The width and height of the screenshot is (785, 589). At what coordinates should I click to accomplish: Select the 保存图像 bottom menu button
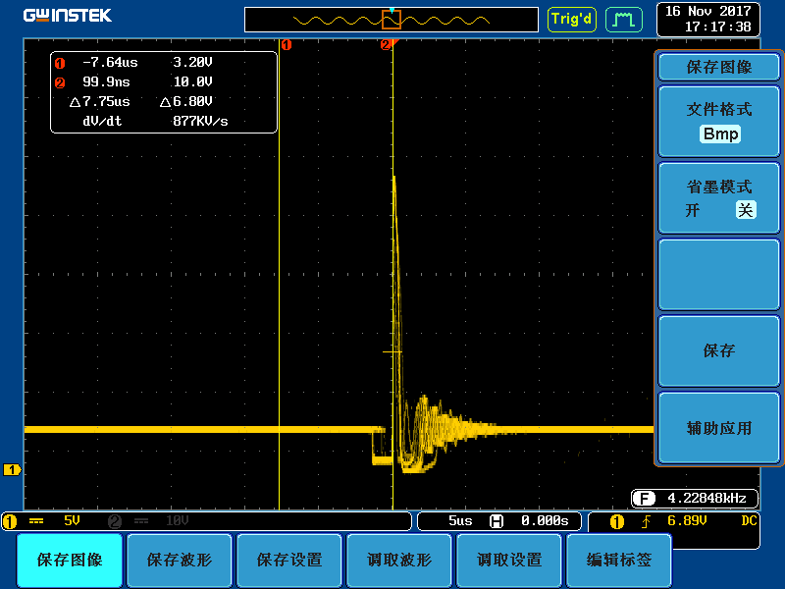(x=70, y=560)
